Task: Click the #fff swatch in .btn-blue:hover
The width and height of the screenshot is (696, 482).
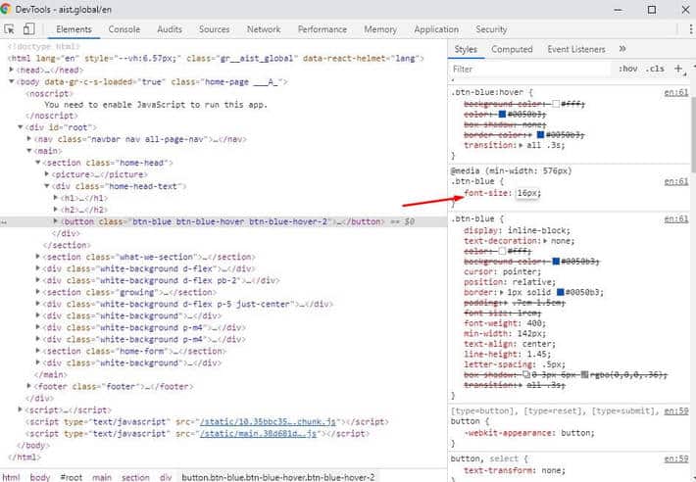Action: 556,104
